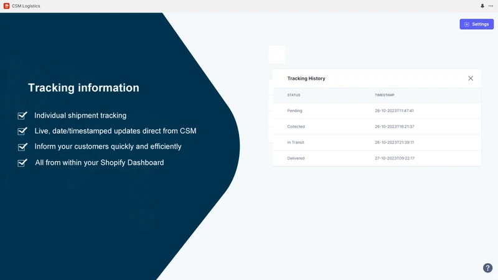The width and height of the screenshot is (498, 280).
Task: Click timestamp 27-10-2023T09:22:17
Action: (x=395, y=158)
